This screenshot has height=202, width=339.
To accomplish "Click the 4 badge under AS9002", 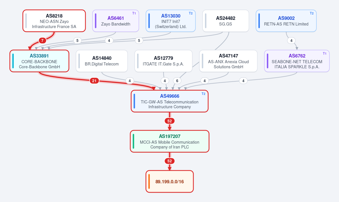I will (291, 41).
